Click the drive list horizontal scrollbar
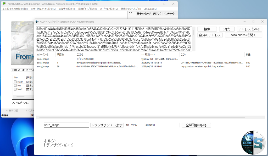 click(x=20, y=97)
